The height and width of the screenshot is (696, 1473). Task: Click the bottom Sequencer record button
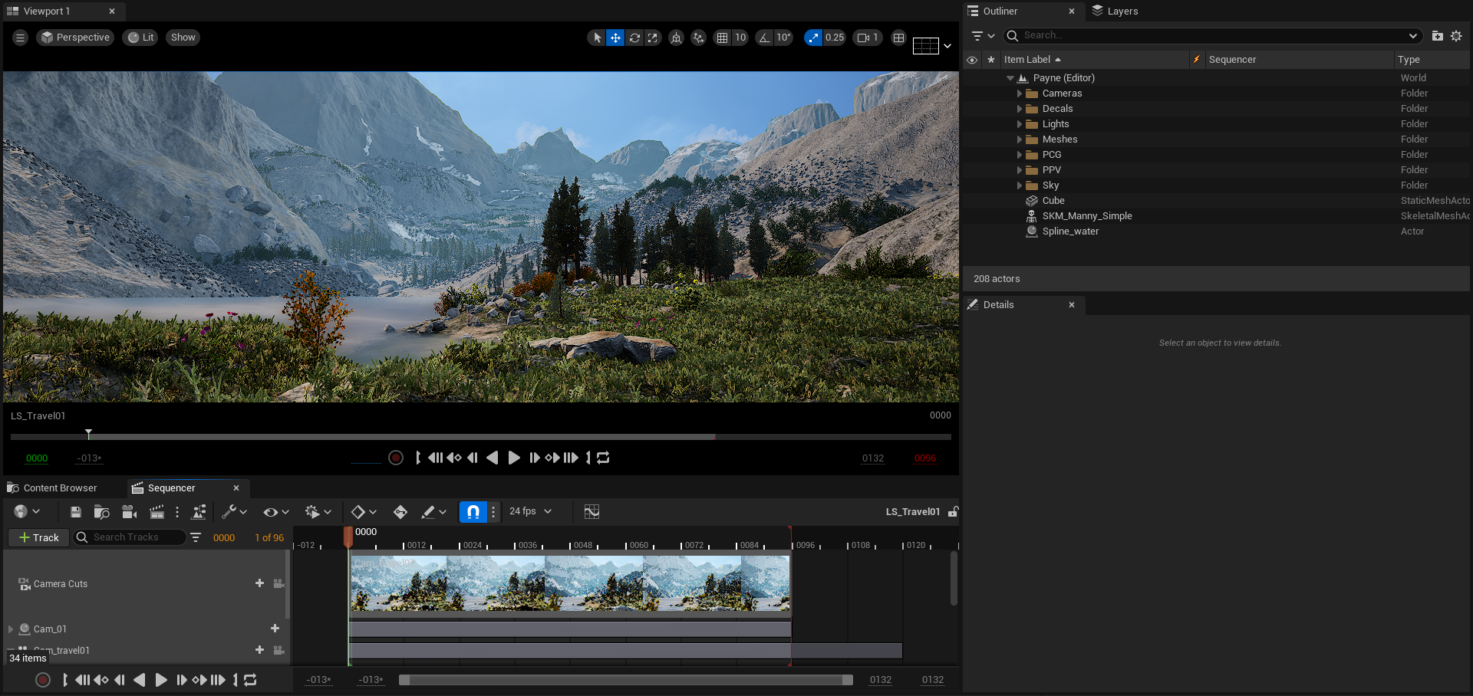tap(43, 680)
